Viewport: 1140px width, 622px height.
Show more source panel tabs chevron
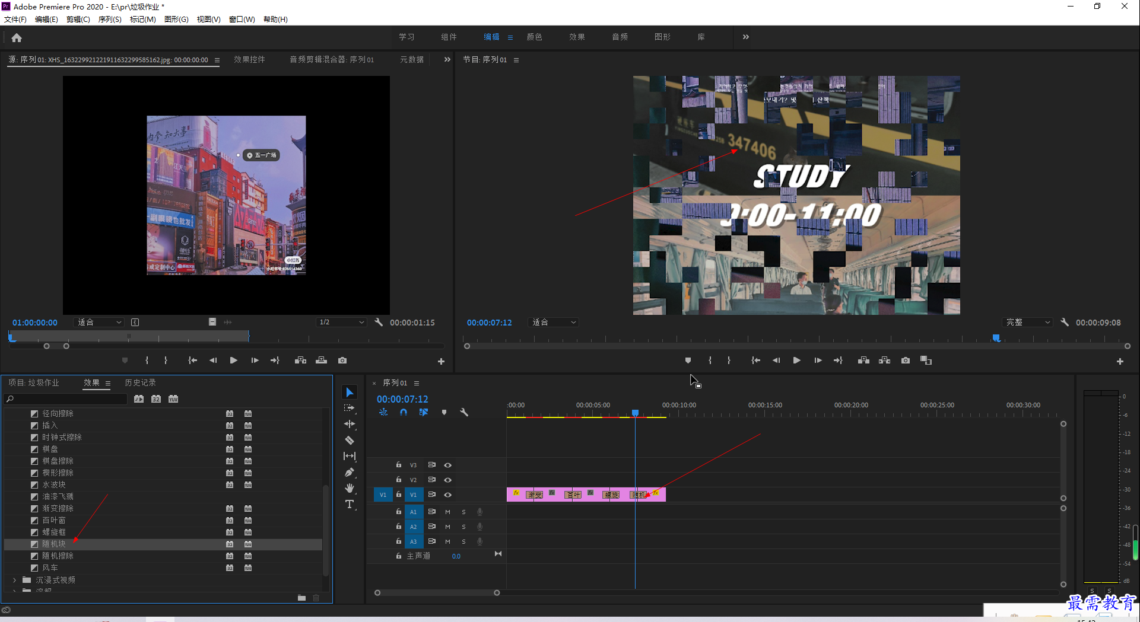(447, 59)
